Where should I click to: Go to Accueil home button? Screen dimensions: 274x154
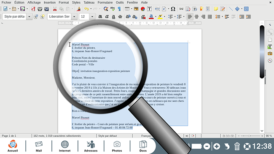click(13, 146)
